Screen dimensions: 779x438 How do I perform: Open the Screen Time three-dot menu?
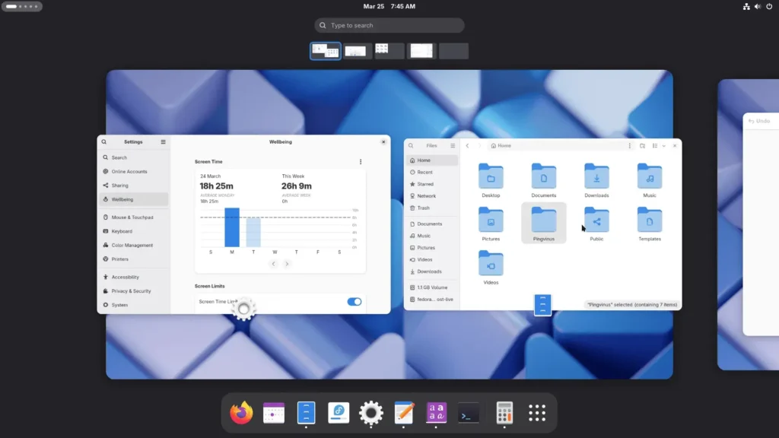361,162
